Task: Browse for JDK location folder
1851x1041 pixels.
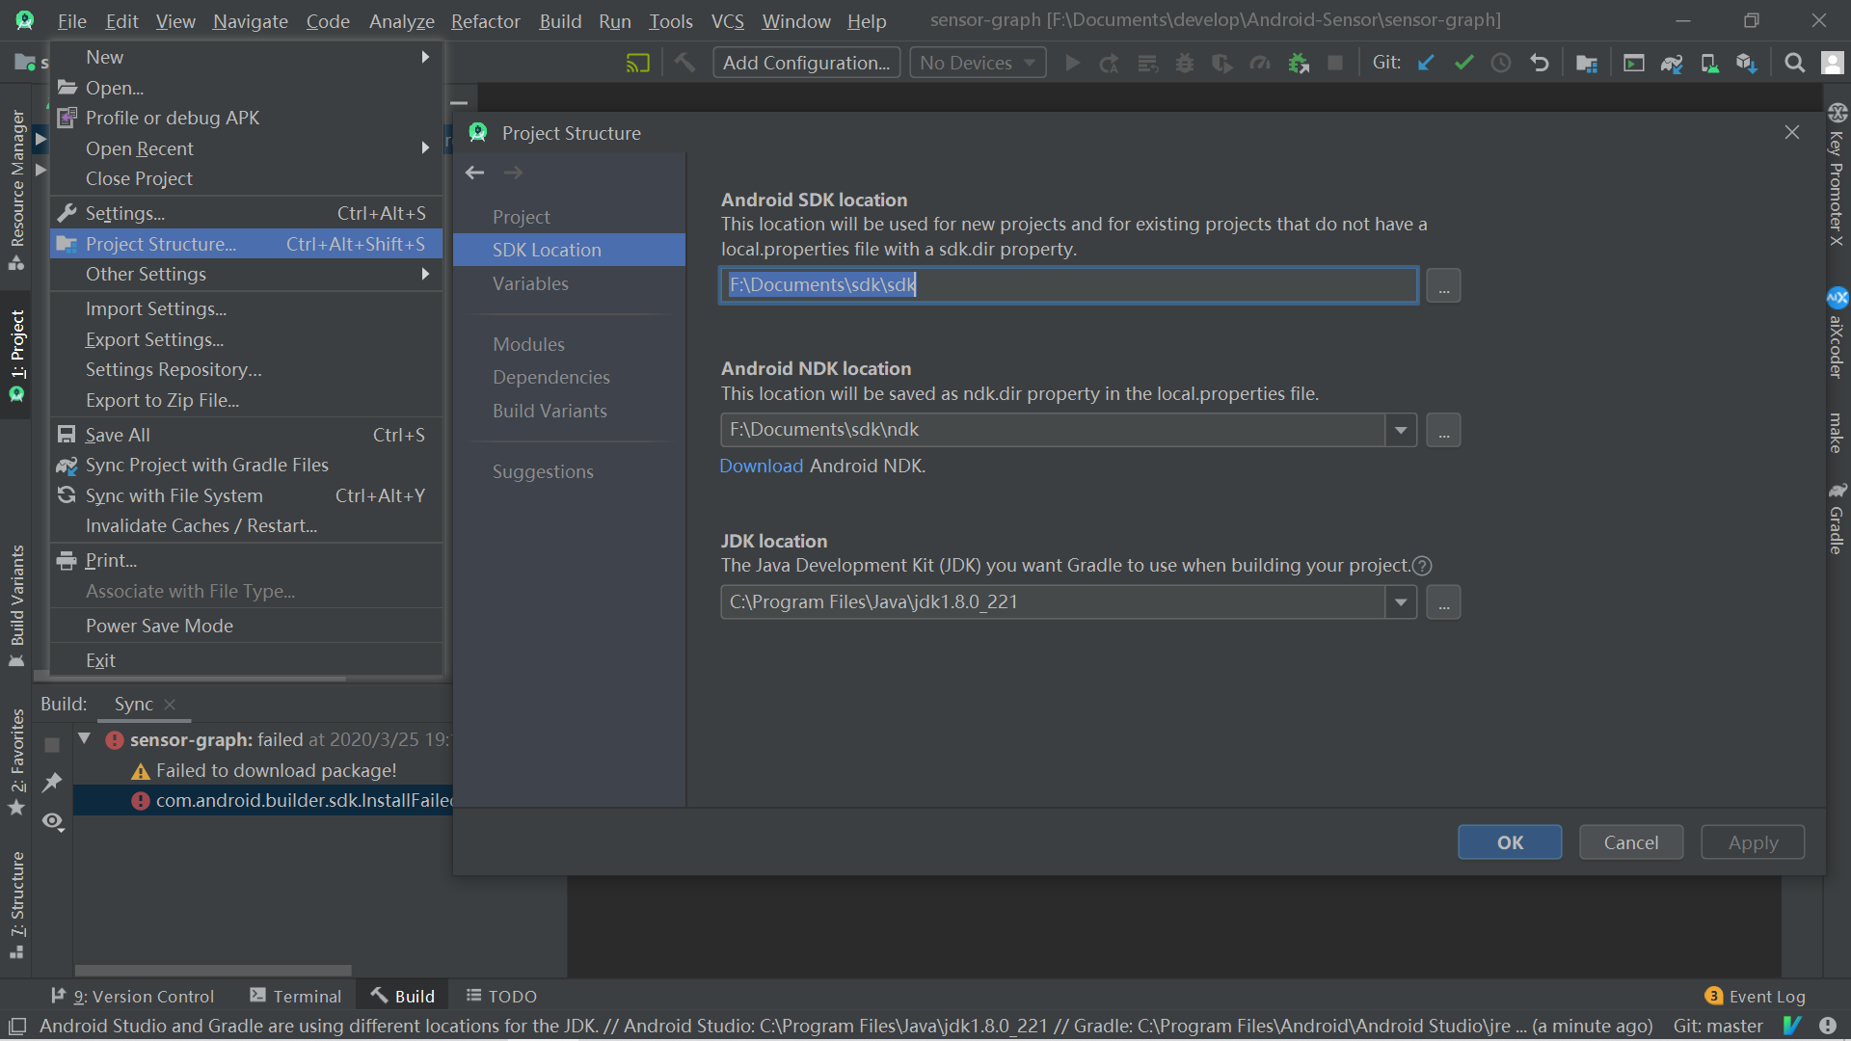Action: 1443,602
